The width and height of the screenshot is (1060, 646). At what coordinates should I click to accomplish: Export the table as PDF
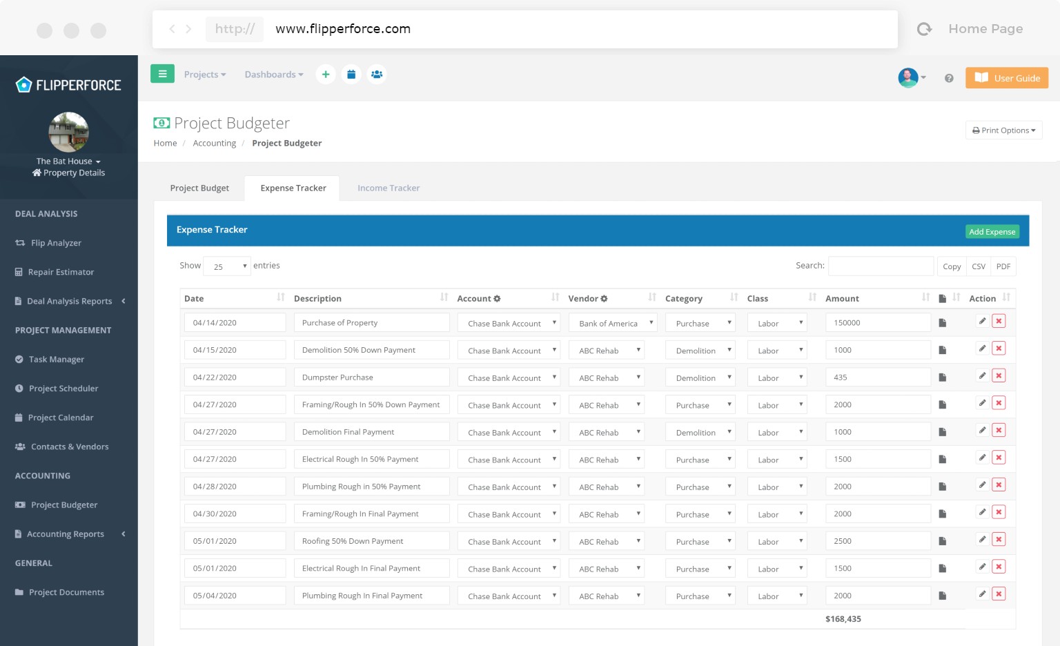(x=1003, y=266)
